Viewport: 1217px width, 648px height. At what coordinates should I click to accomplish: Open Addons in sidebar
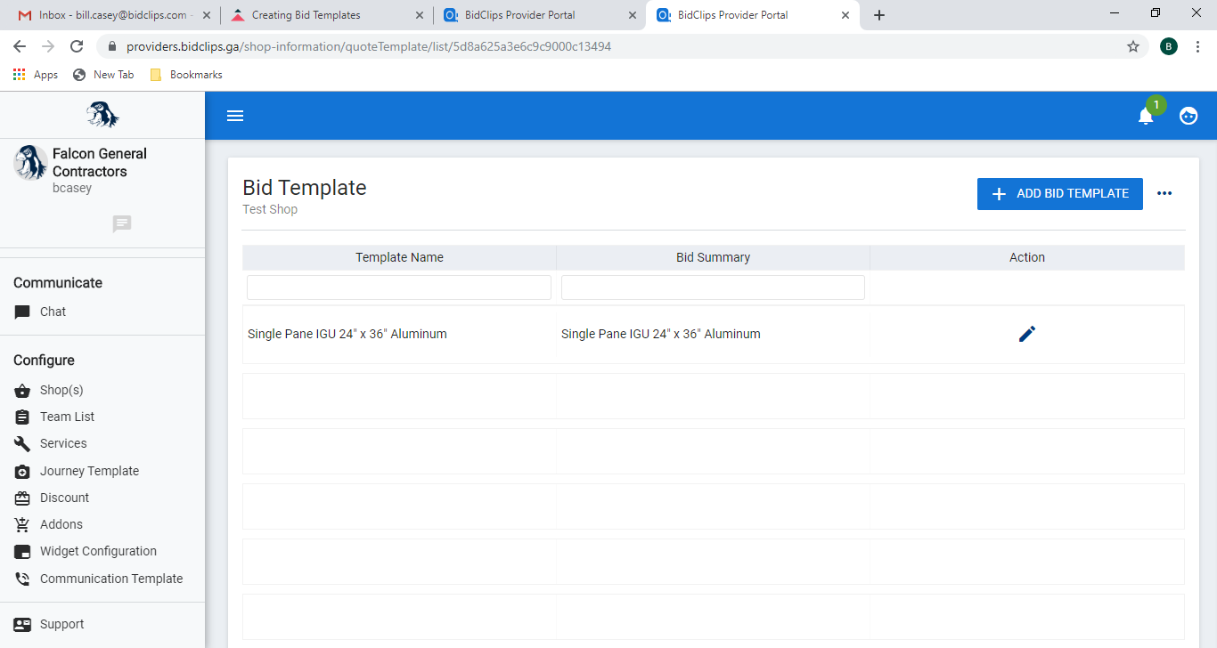click(61, 525)
